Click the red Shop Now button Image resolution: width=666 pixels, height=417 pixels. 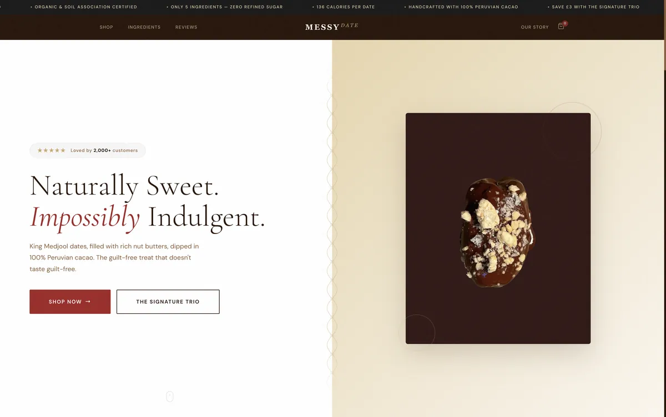pyautogui.click(x=70, y=302)
